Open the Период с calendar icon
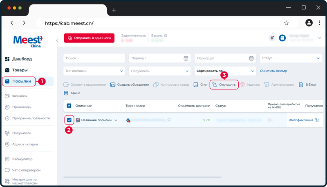Image resolution: width=327 pixels, height=187 pixels. click(x=186, y=58)
